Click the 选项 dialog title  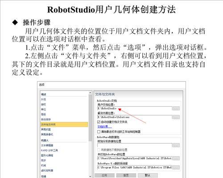point(41,85)
